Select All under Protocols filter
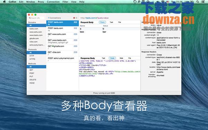Viewport: 208px width, 130px height. tap(36, 53)
